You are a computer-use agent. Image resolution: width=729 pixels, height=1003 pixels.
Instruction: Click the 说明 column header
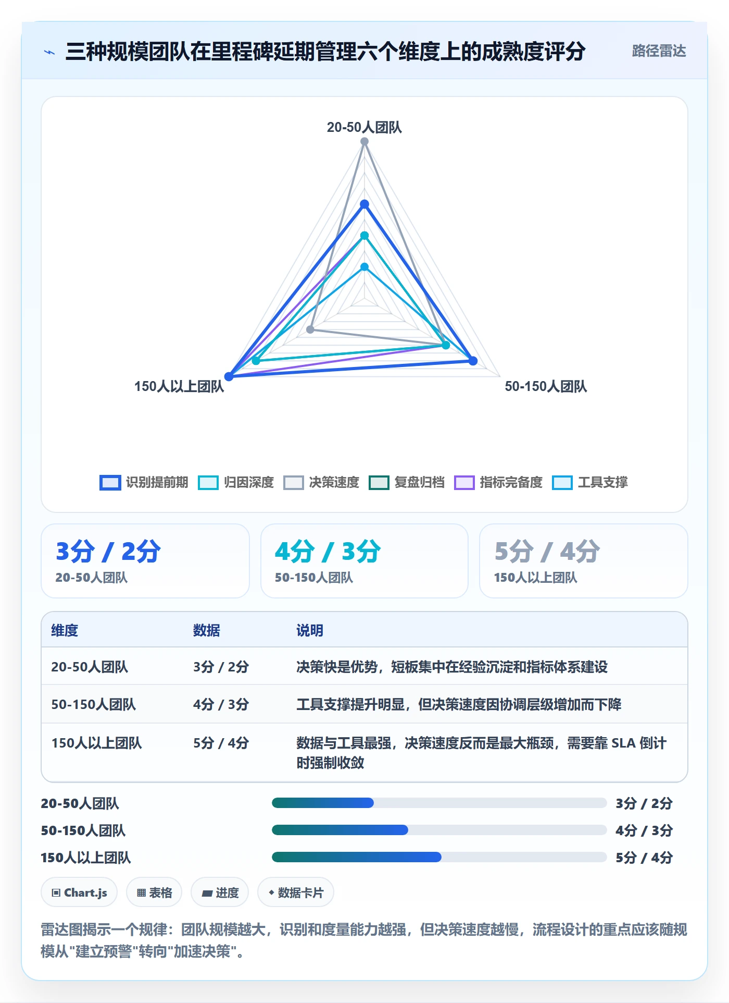pos(310,630)
